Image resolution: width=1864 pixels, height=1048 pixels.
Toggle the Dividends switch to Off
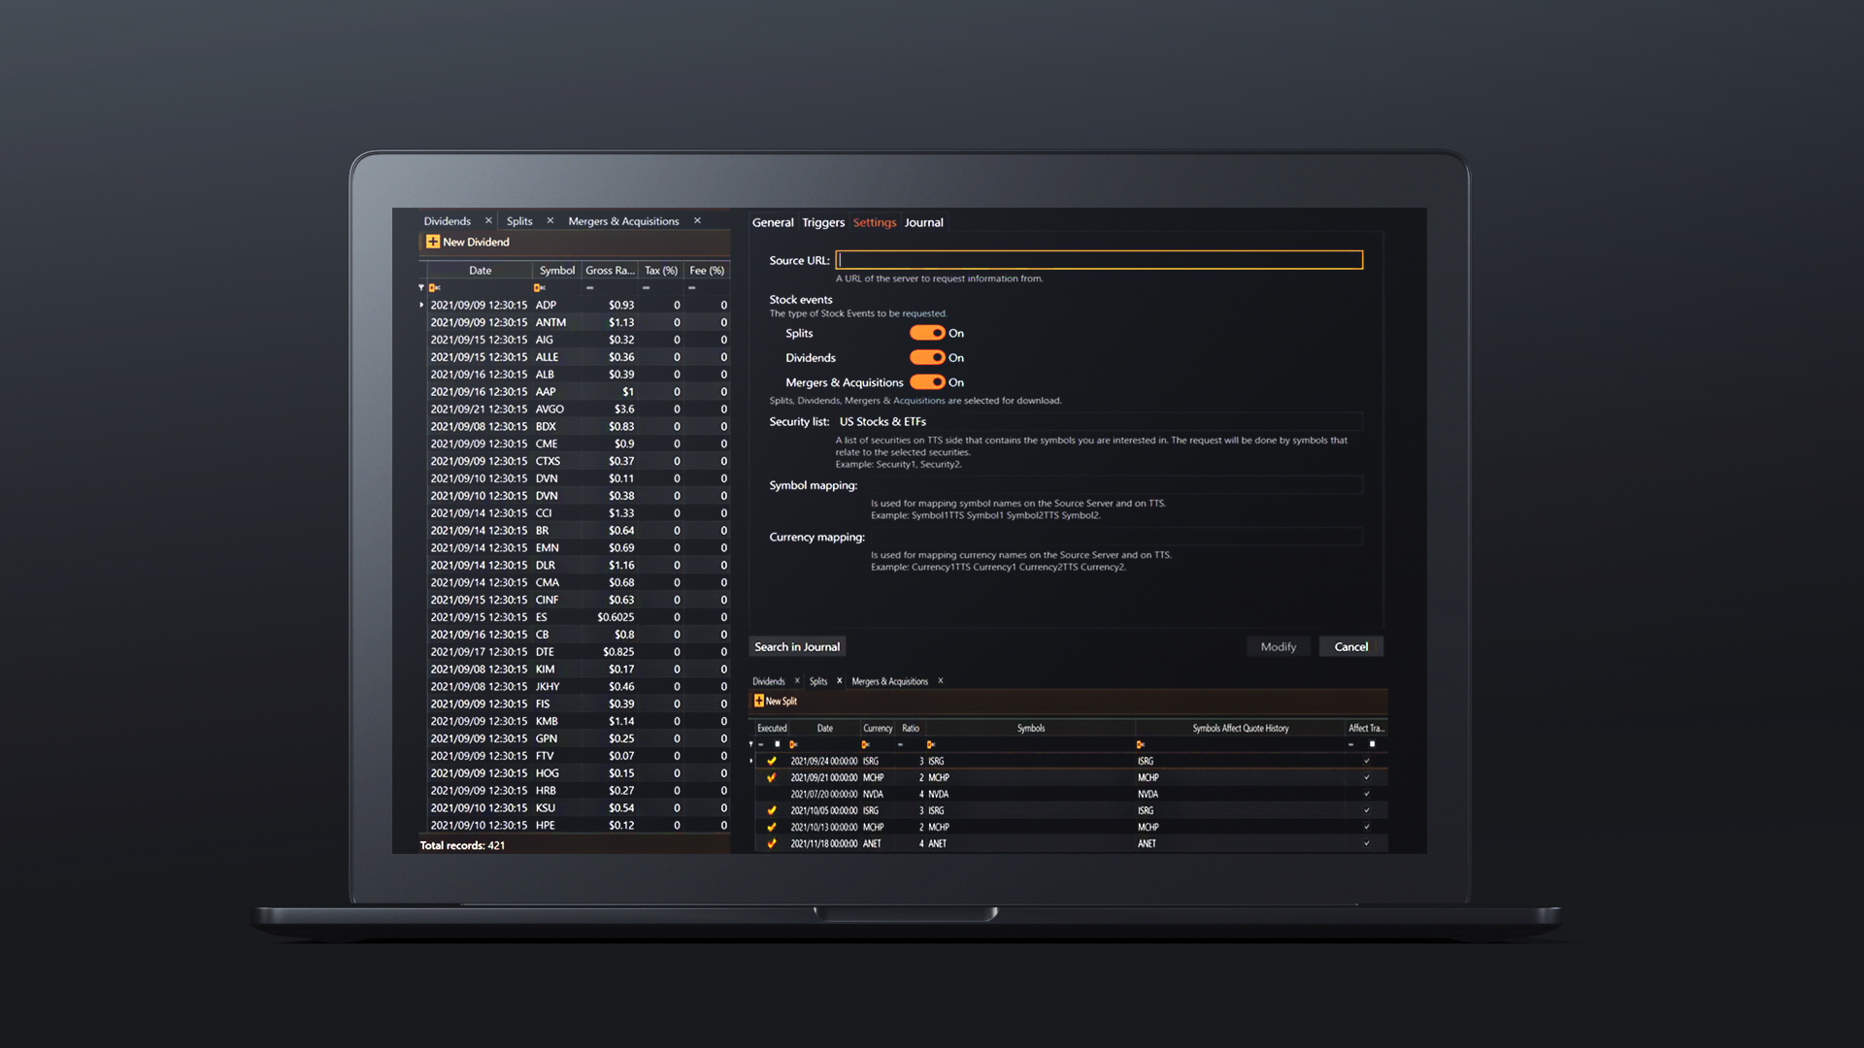(x=927, y=357)
